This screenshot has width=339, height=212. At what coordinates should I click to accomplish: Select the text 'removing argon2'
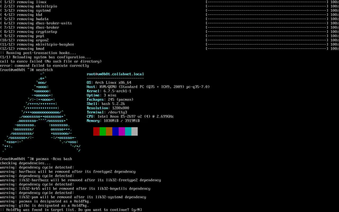tap(33, 40)
